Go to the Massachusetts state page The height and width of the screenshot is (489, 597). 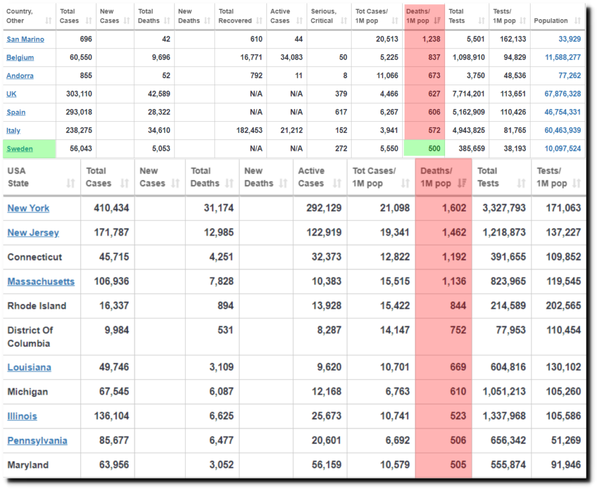[41, 282]
